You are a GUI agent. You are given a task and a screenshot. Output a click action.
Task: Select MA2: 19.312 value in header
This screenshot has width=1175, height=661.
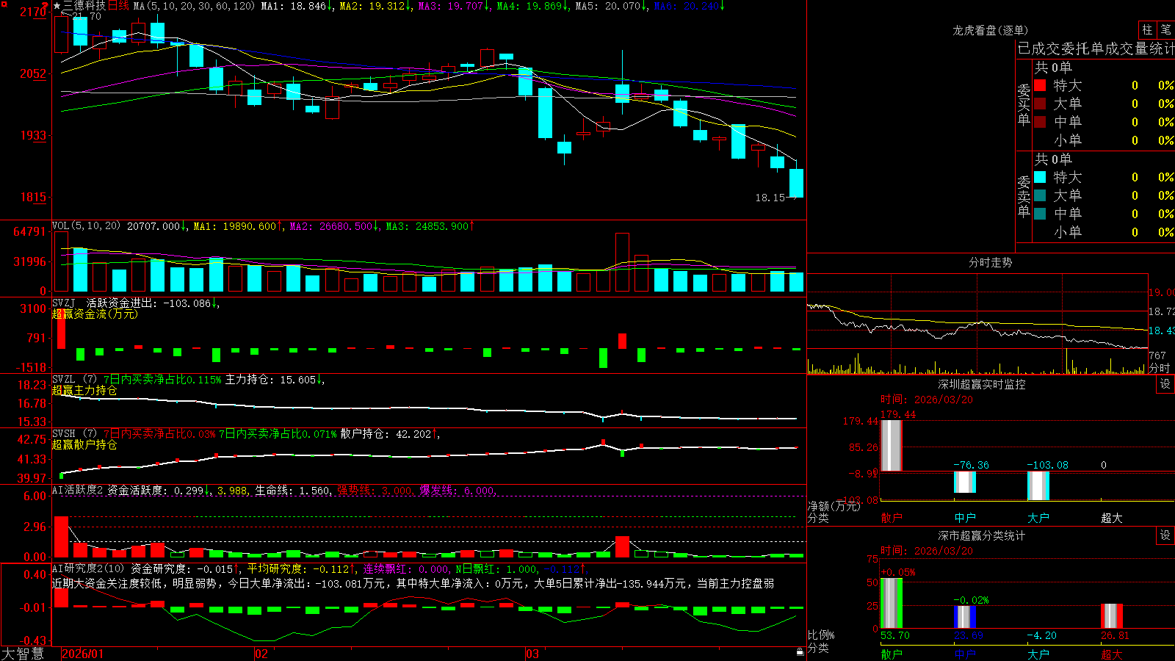(x=375, y=6)
